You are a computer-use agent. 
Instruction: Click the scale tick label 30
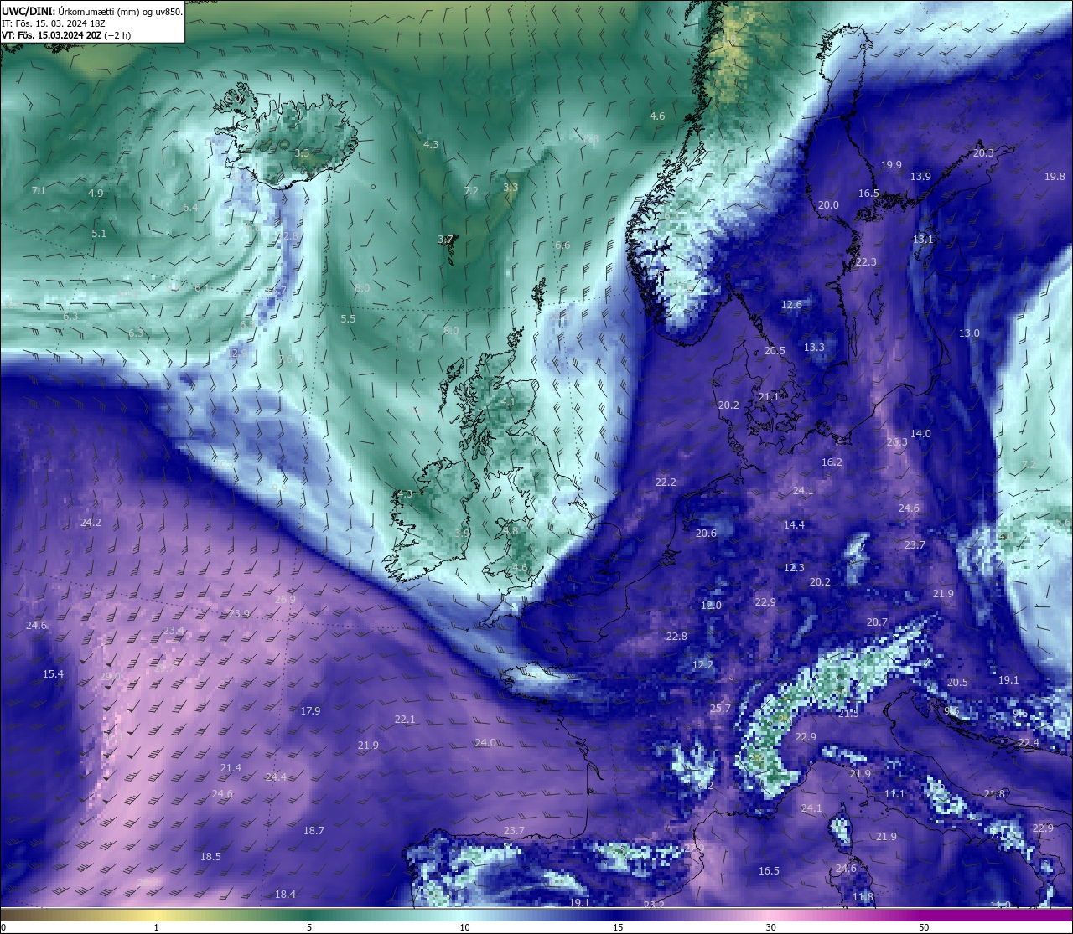click(770, 927)
